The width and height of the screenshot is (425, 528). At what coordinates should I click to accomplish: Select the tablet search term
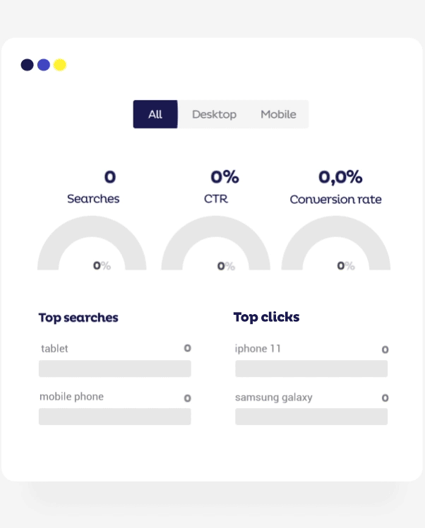[55, 349]
